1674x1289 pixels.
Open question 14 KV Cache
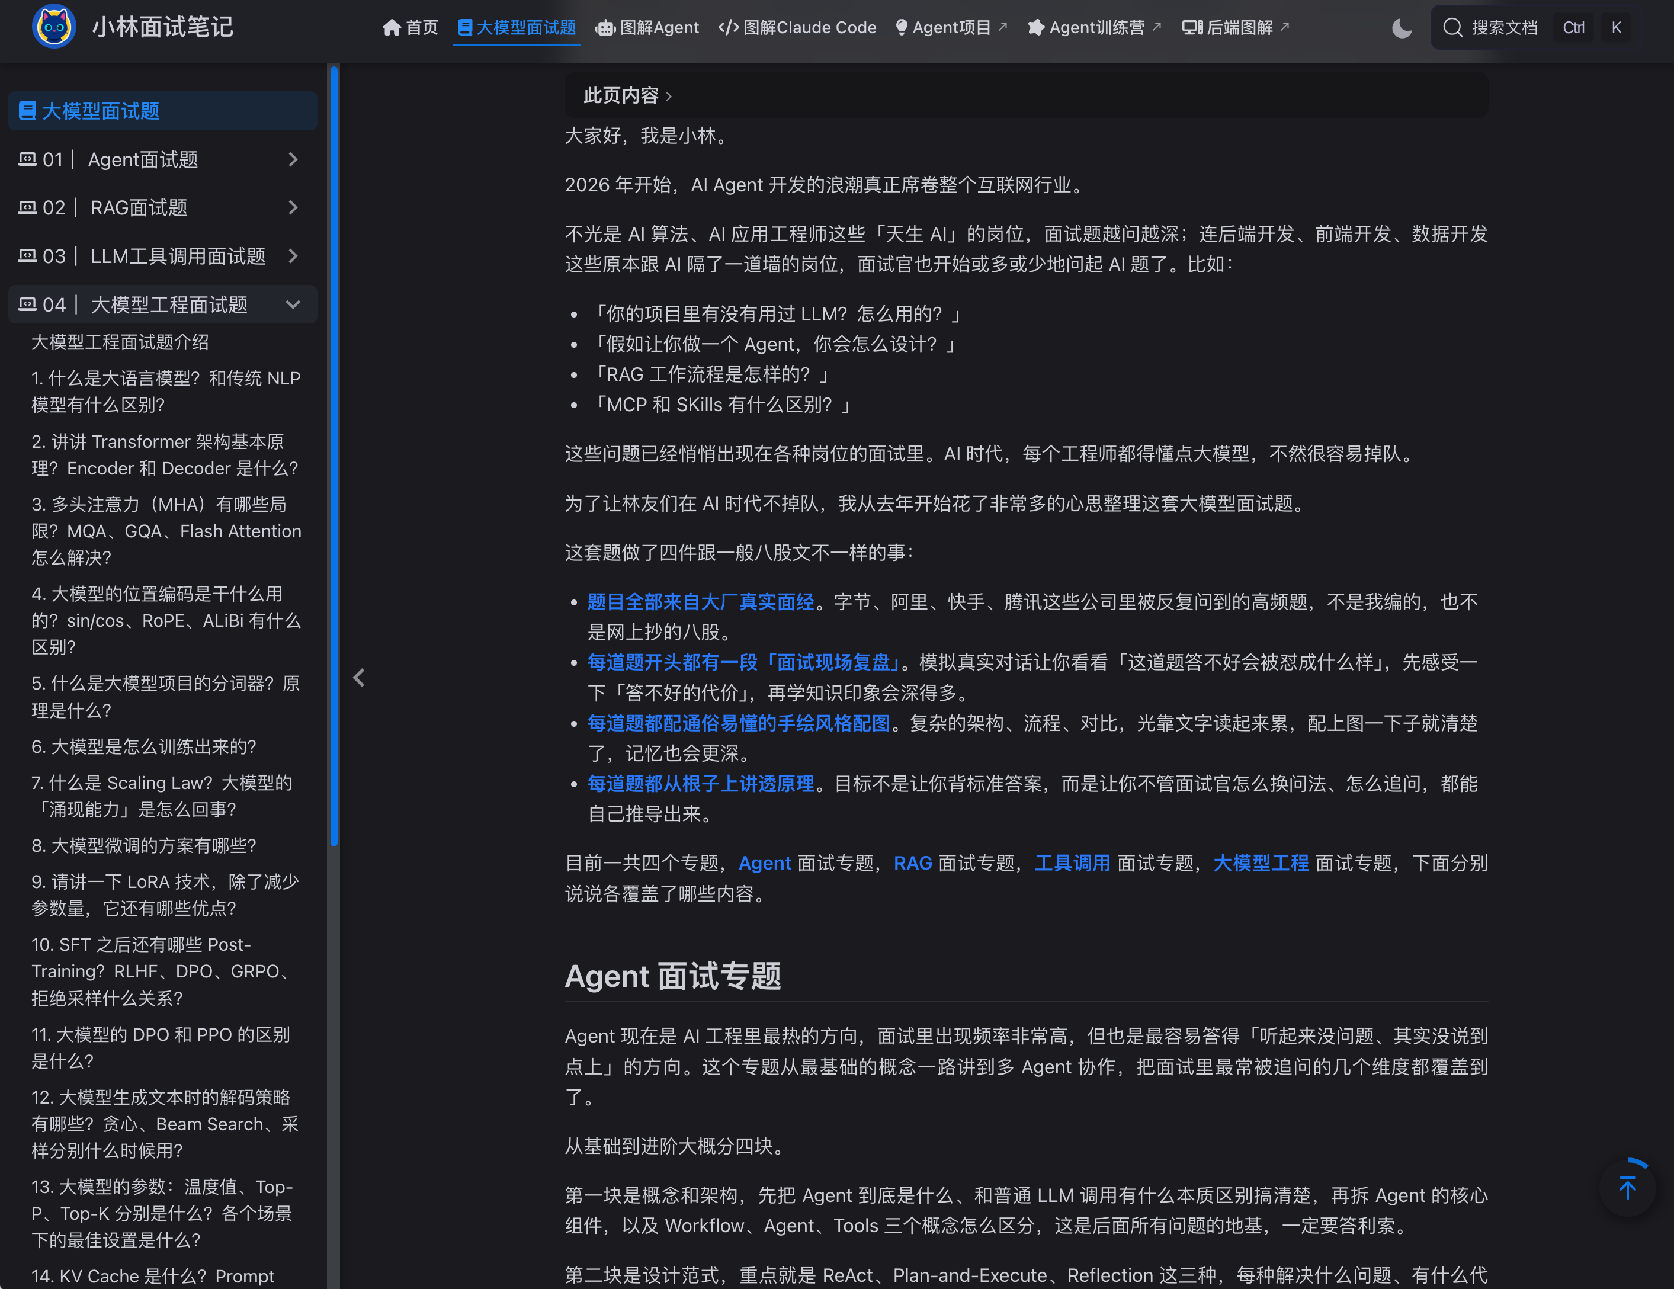point(153,1276)
